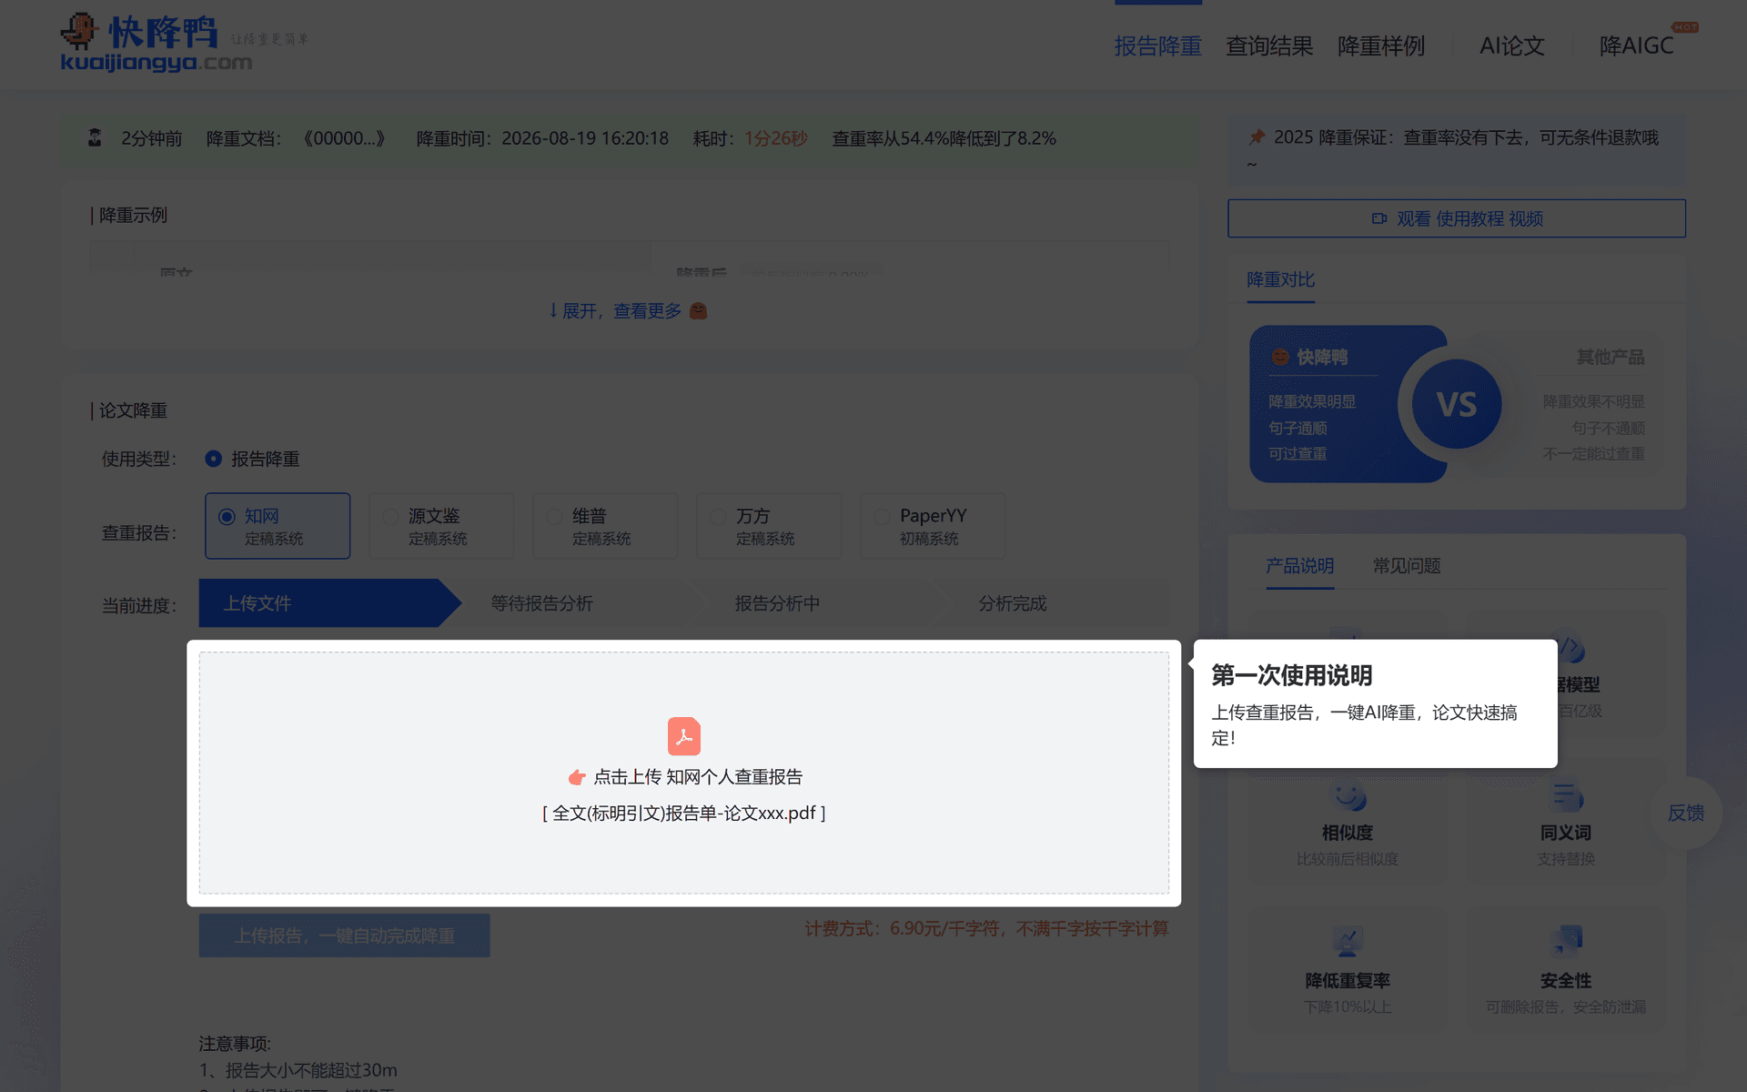
Task: Click the 计费方式 6.90元/千字符 text
Action: [x=986, y=928]
